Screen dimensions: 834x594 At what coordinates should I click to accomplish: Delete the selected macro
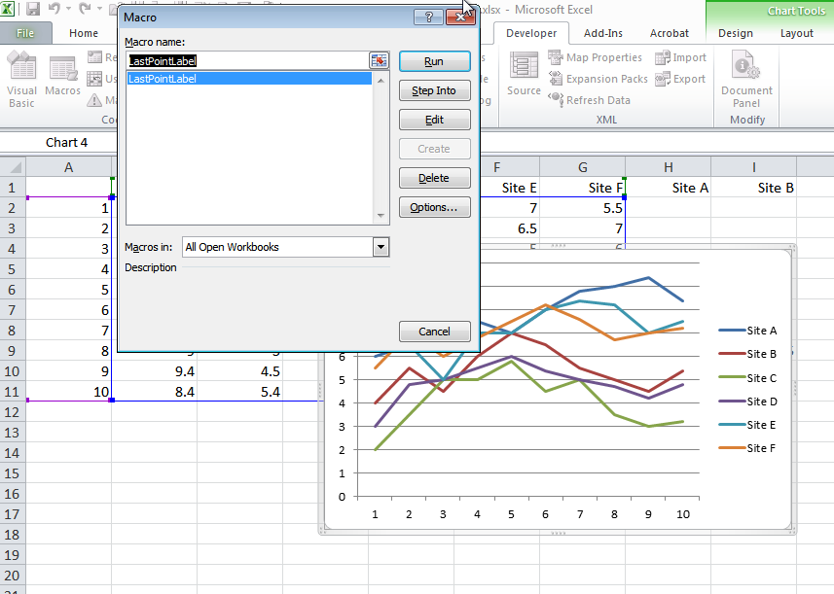tap(435, 178)
